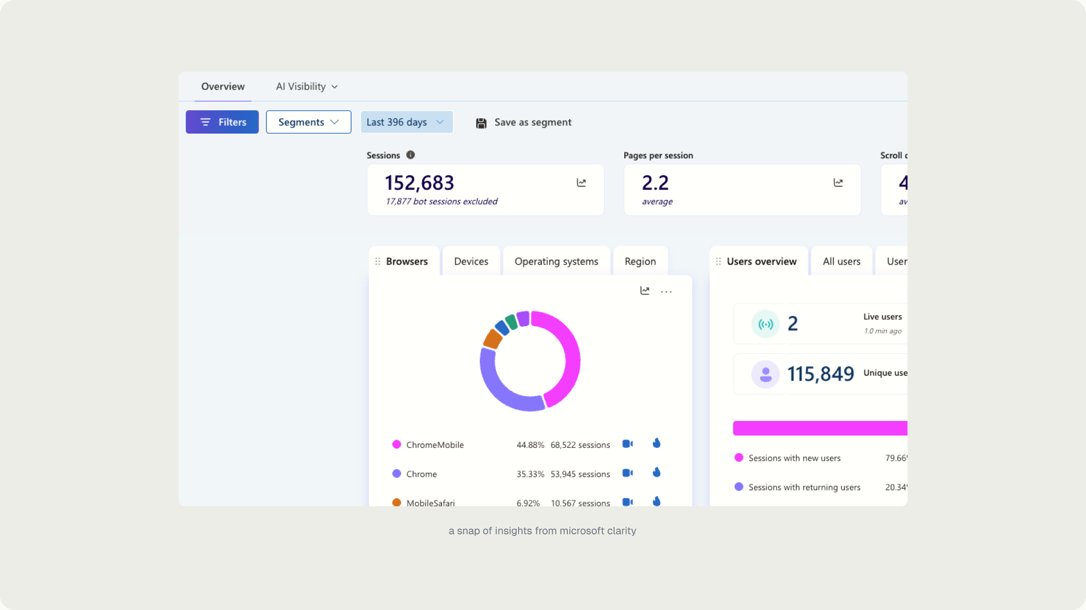Select the Users overview tab

761,262
